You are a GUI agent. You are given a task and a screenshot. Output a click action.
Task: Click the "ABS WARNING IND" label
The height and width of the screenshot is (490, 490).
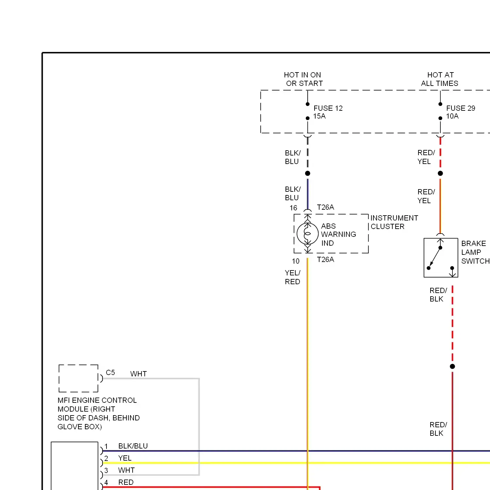(x=338, y=235)
